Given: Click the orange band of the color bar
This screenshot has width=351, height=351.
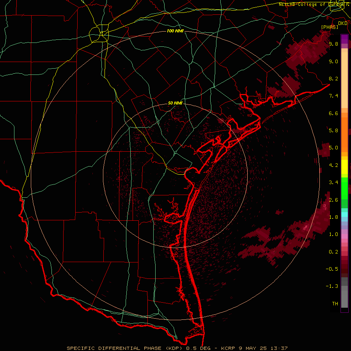Looking at the screenshot, I should pyautogui.click(x=344, y=134).
